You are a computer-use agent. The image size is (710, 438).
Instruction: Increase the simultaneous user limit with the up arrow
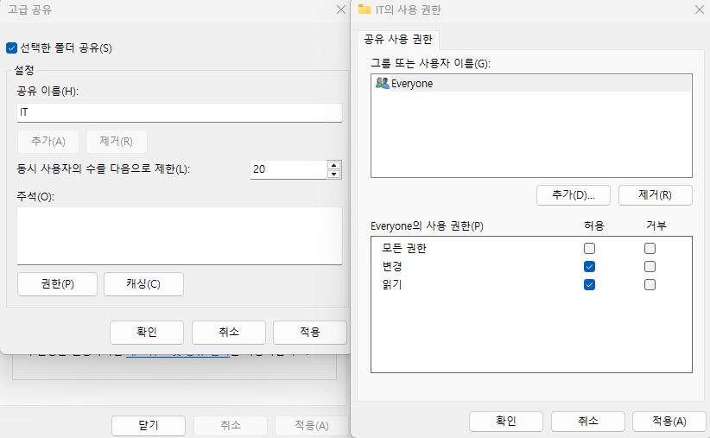pyautogui.click(x=333, y=165)
